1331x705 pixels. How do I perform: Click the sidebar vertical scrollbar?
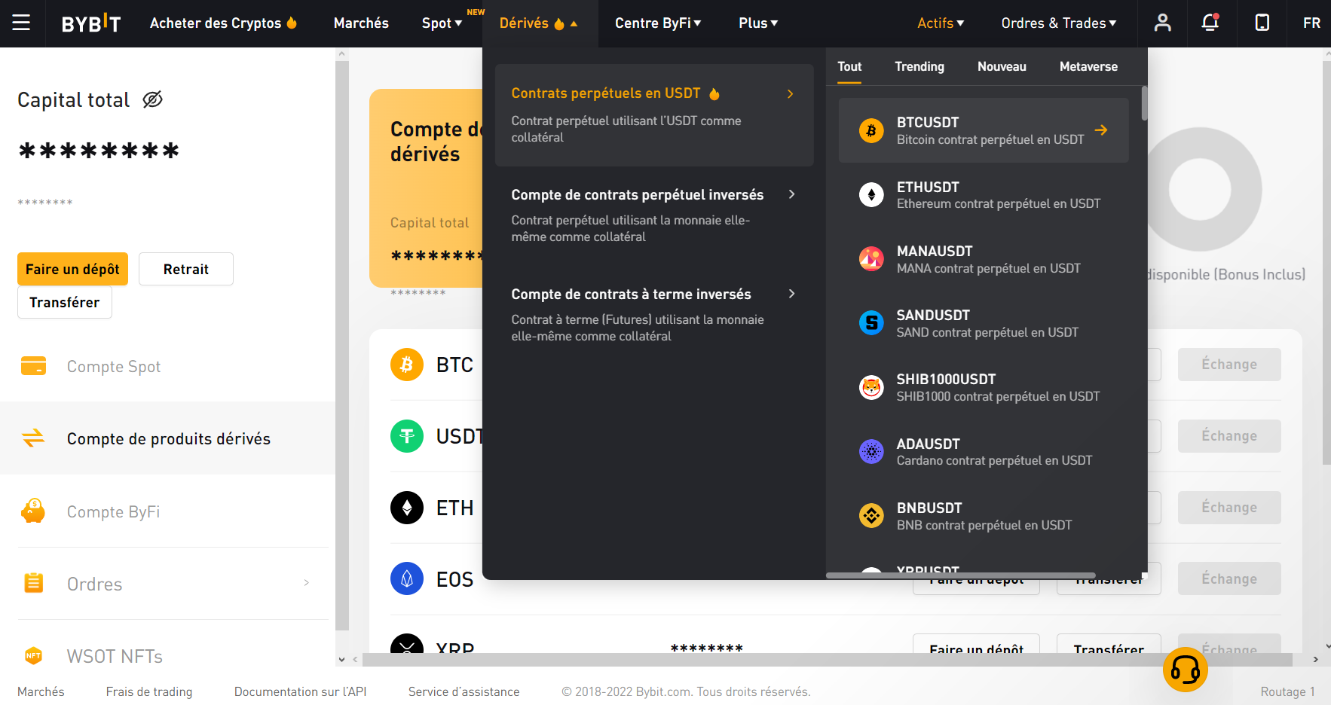click(x=342, y=346)
